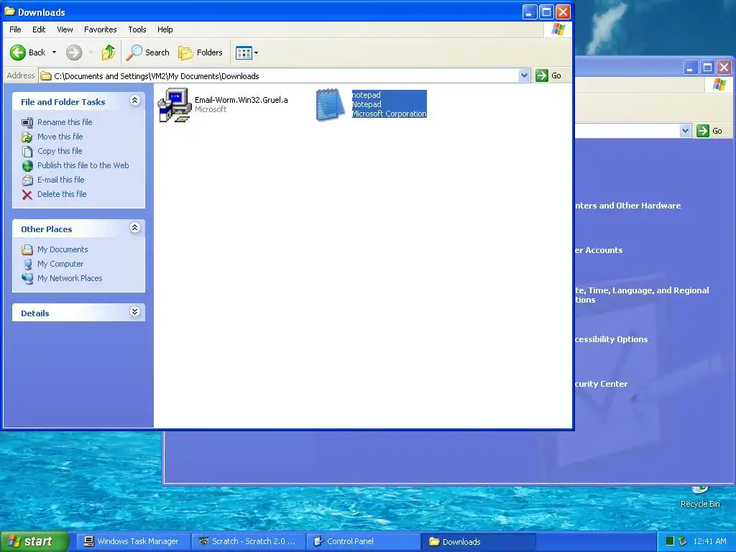Click the address bar folder icon
Viewport: 736px width, 552px height.
point(45,76)
